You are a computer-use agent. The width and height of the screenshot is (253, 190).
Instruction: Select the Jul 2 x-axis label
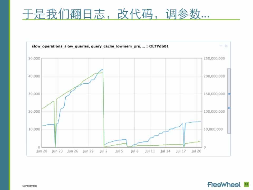point(103,151)
